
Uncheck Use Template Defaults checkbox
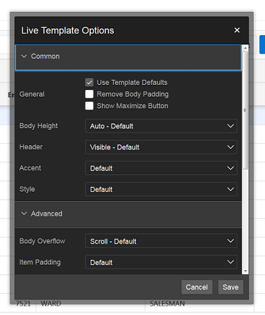pos(89,82)
